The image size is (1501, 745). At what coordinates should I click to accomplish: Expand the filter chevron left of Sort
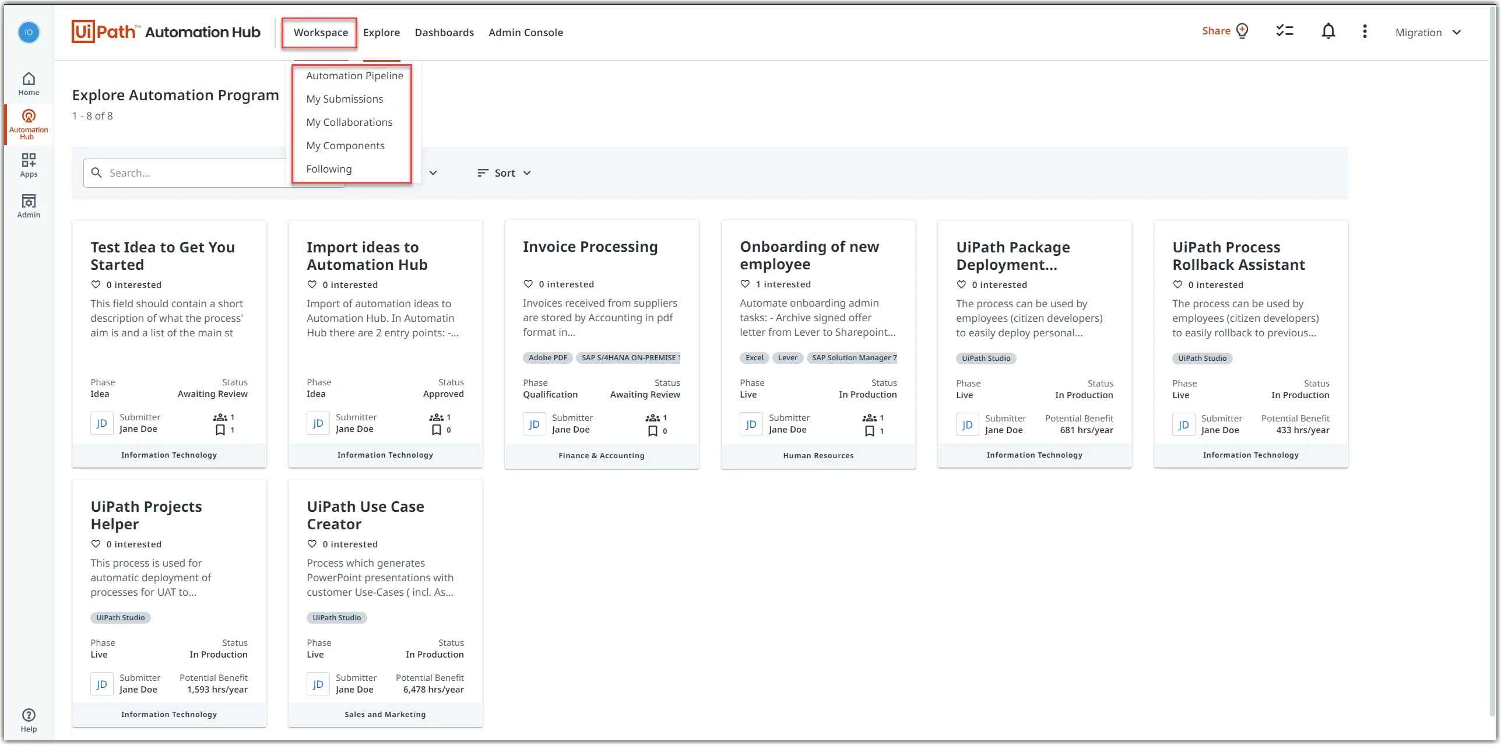pos(433,173)
